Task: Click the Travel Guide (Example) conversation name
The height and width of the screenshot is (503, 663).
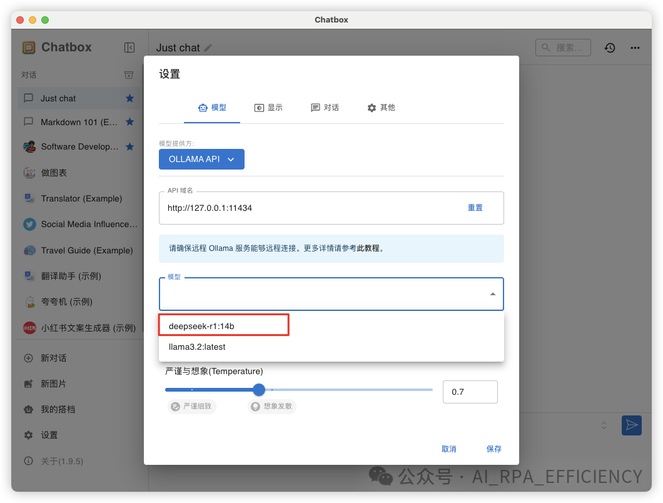Action: coord(87,250)
